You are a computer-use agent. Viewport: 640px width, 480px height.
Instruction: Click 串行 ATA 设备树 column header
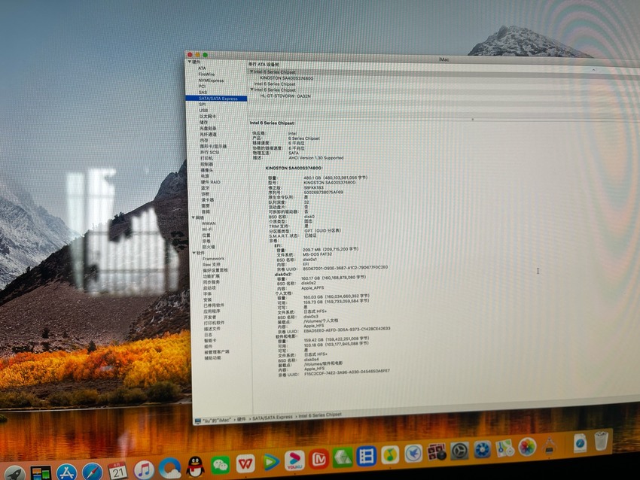[264, 65]
